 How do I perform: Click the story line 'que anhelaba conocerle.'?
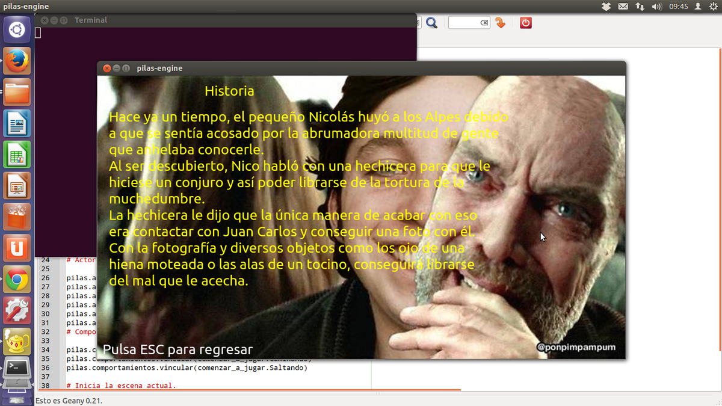click(187, 149)
